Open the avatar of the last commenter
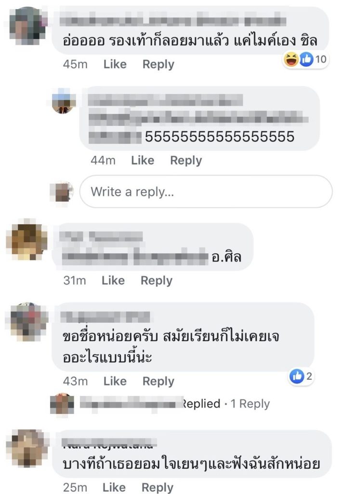Image resolution: width=344 pixels, height=494 pixels. 27,449
